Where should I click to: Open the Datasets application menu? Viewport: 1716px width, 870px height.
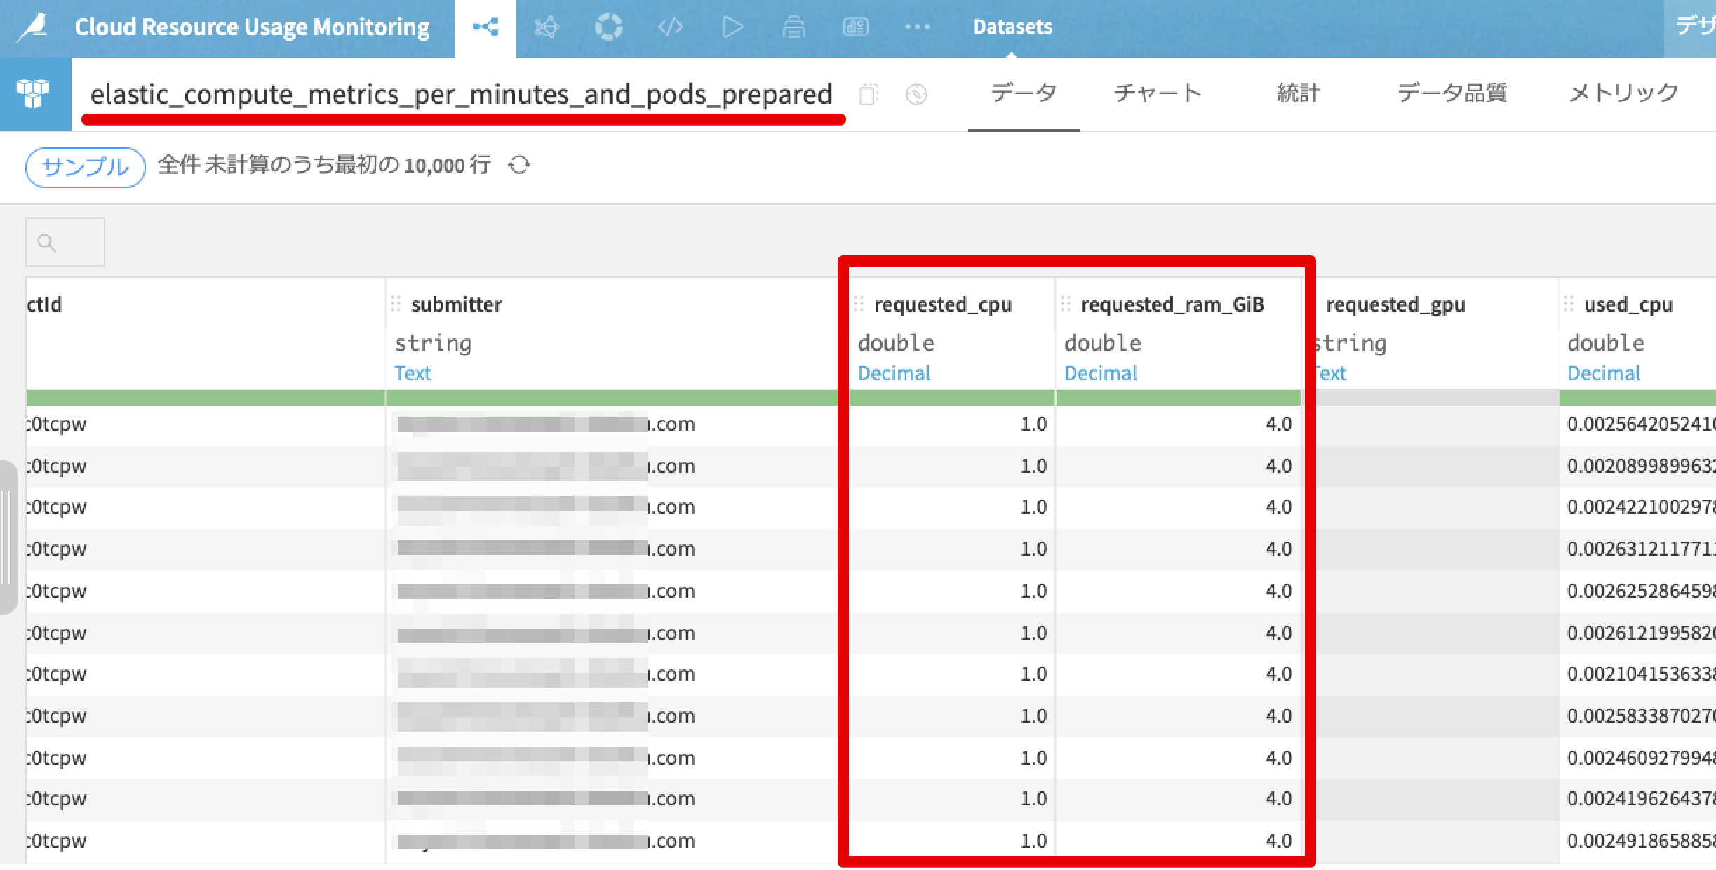coord(1012,27)
